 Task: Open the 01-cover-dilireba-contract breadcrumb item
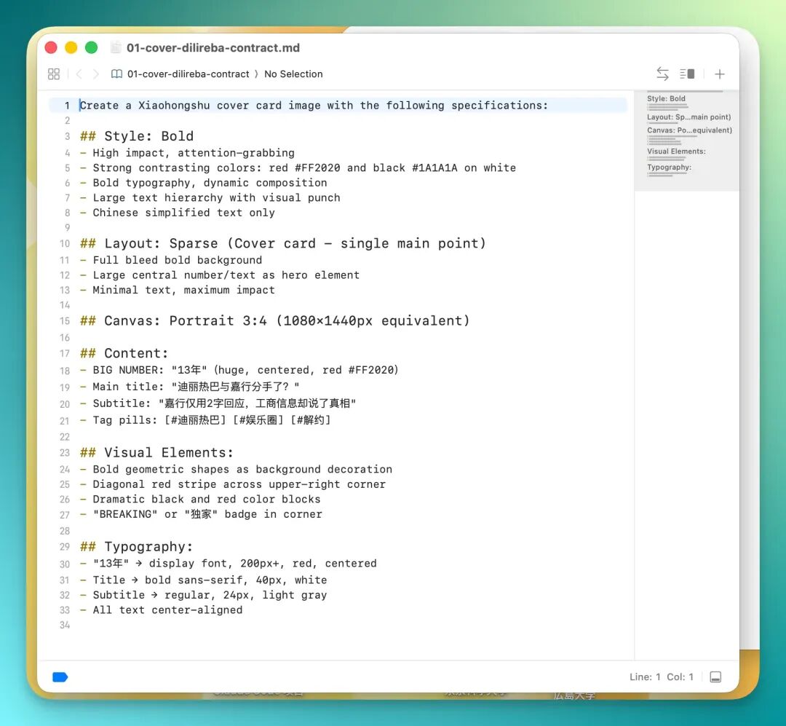pos(188,74)
